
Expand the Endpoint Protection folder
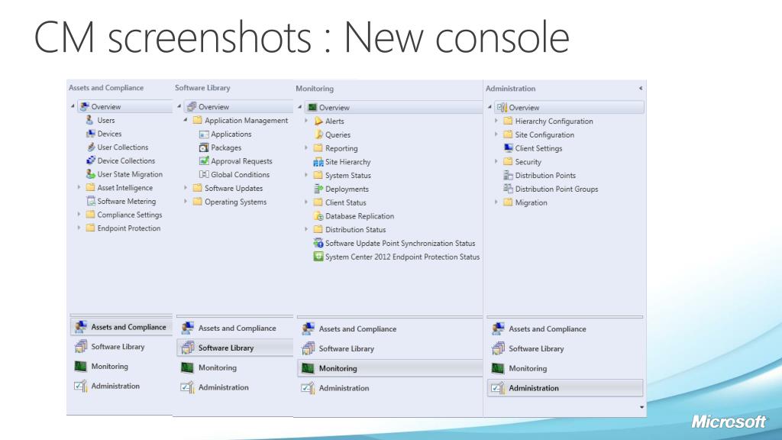tap(79, 228)
